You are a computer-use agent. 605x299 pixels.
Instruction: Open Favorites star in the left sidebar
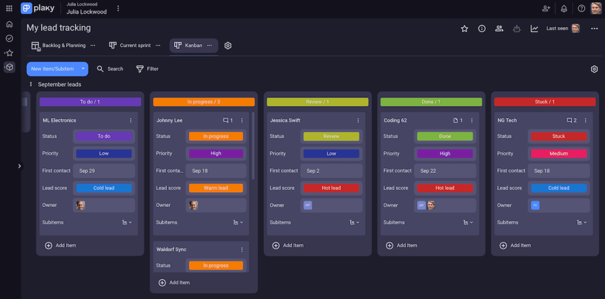tap(9, 53)
